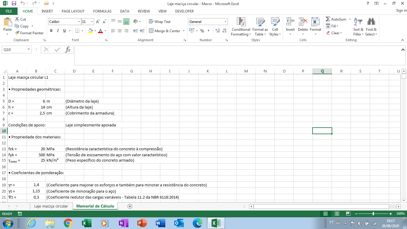This screenshot has width=407, height=229.
Task: Switch to Normal view in status bar
Action: (x=326, y=214)
